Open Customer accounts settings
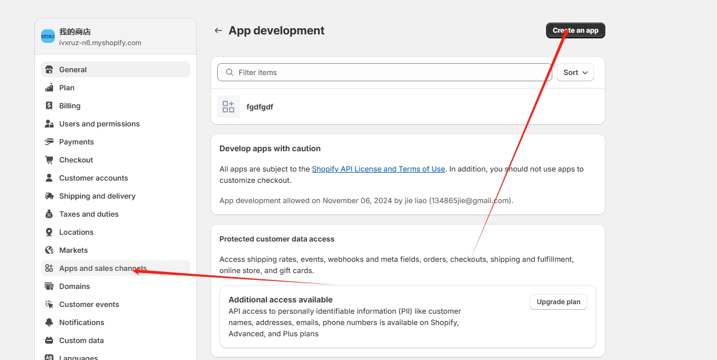The image size is (717, 360). coord(116,178)
